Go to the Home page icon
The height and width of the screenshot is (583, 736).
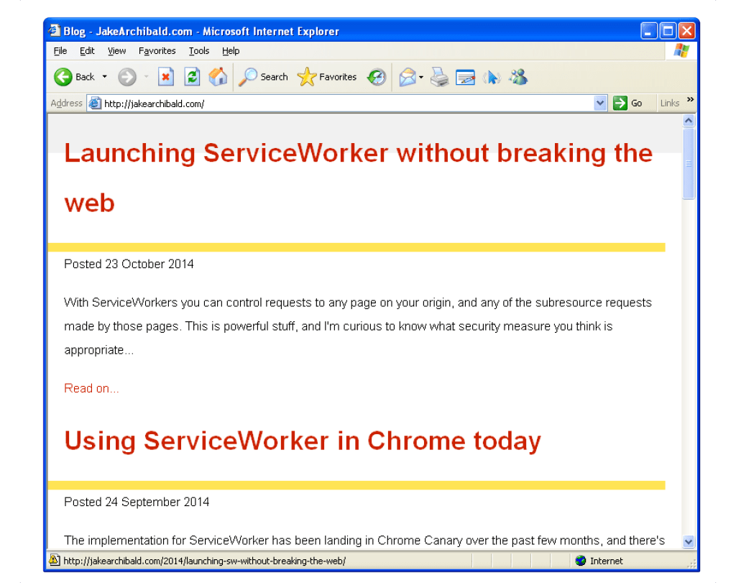pyautogui.click(x=218, y=77)
